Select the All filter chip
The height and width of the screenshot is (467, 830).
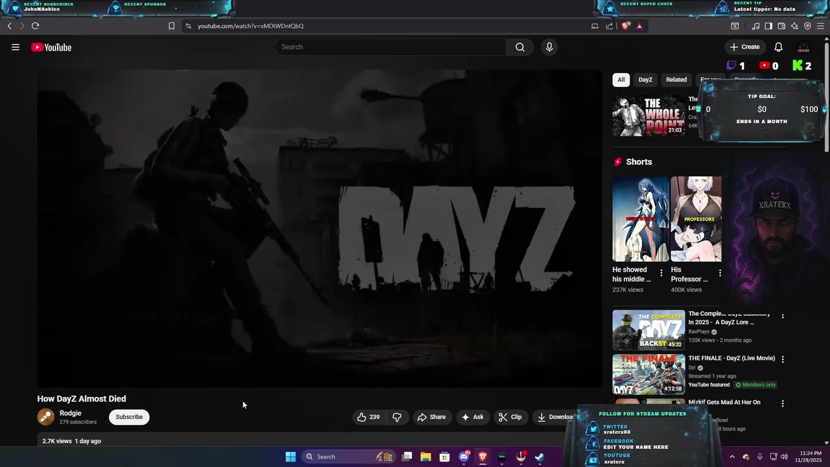click(621, 80)
